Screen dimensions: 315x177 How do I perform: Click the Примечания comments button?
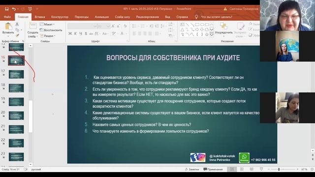pyautogui.click(x=213, y=169)
